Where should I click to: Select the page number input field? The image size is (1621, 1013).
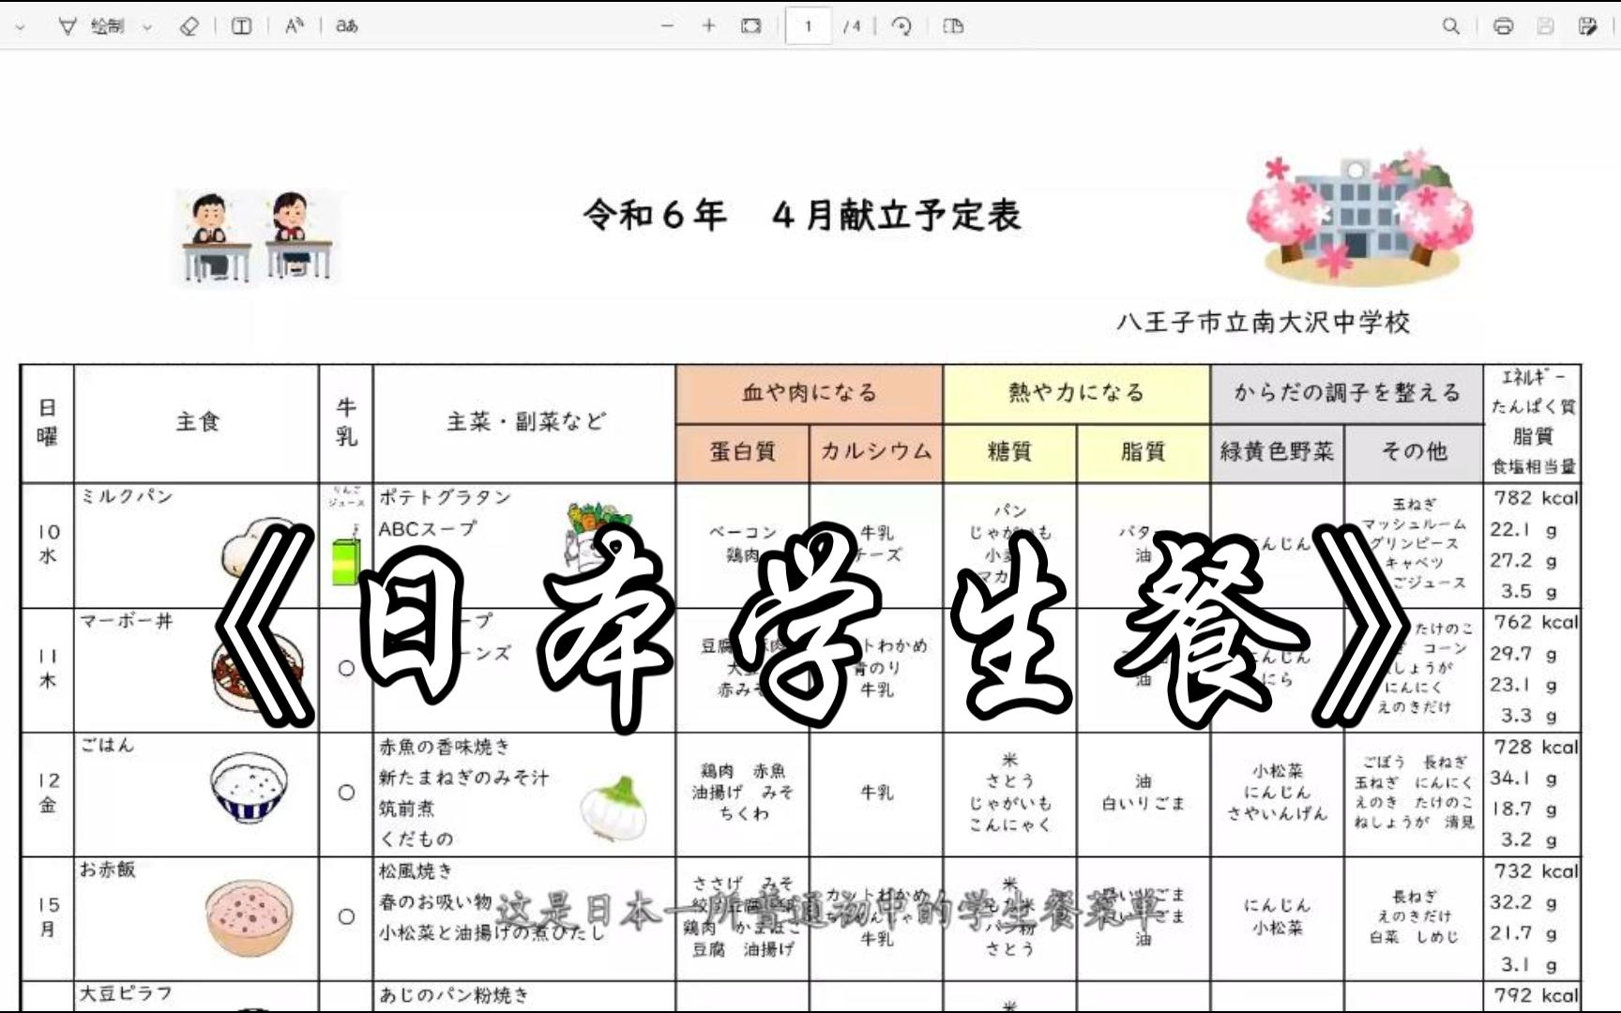coord(808,26)
